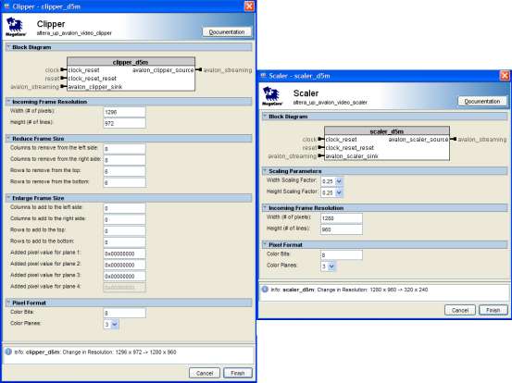Close the Clipper window

click(x=249, y=6)
